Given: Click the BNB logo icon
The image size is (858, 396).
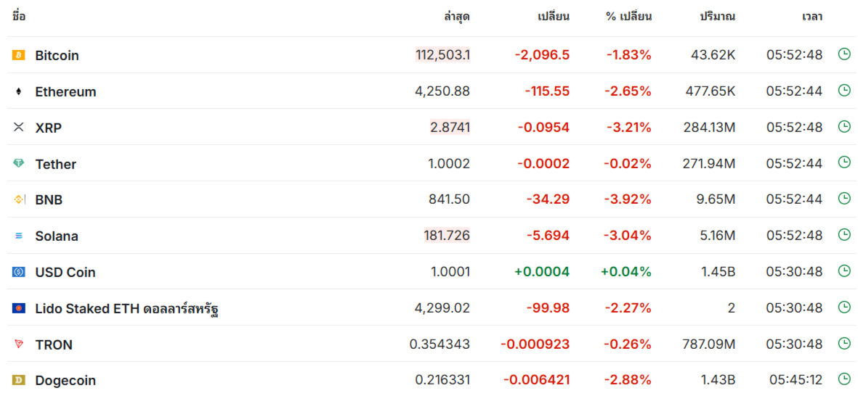Looking at the screenshot, I should pyautogui.click(x=19, y=199).
